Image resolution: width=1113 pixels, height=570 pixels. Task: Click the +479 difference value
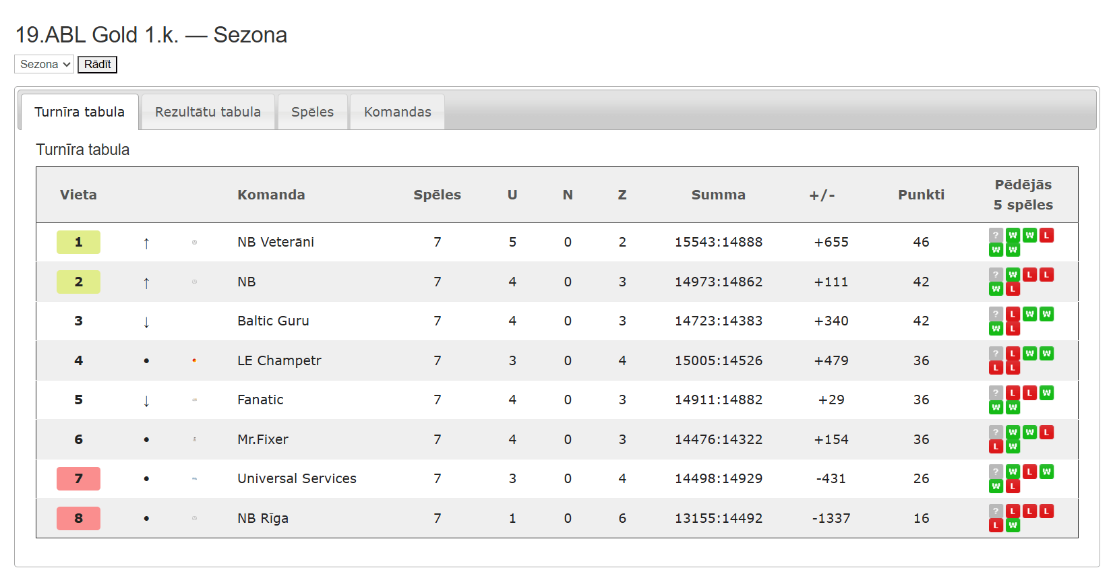pos(831,360)
